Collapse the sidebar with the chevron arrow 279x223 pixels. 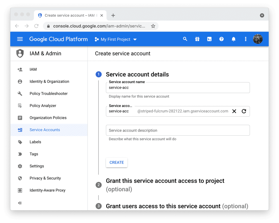tap(20, 203)
